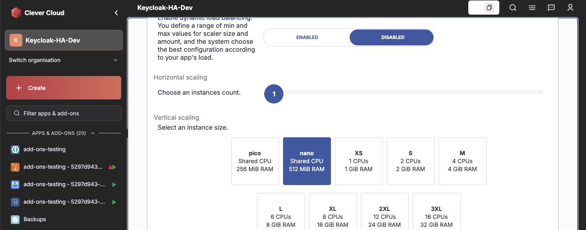Click the green running indicator on PostgreSQL row

[114, 202]
